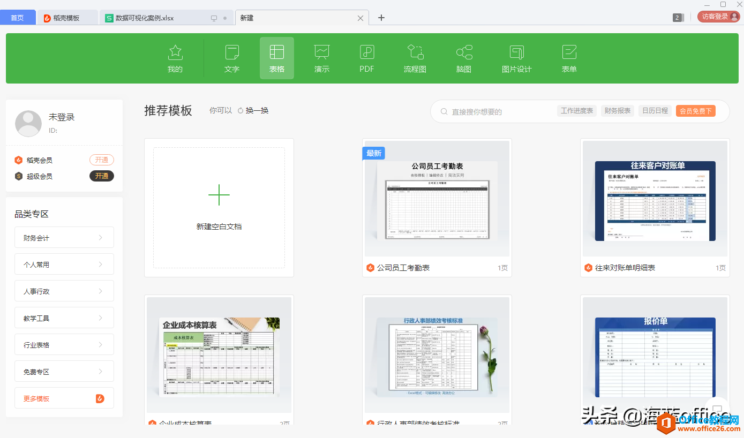Expand the 财务会计 category
The width and height of the screenshot is (744, 438).
tap(64, 238)
